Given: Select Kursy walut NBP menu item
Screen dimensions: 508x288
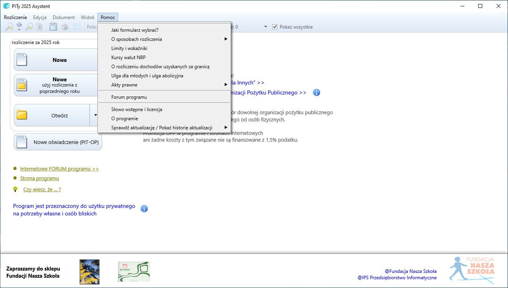Looking at the screenshot, I should click(128, 58).
